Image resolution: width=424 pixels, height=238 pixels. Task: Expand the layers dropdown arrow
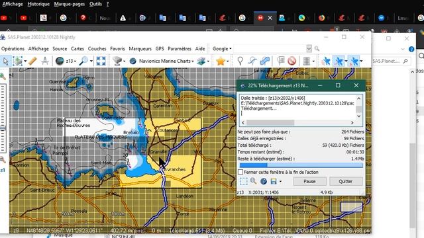208,61
